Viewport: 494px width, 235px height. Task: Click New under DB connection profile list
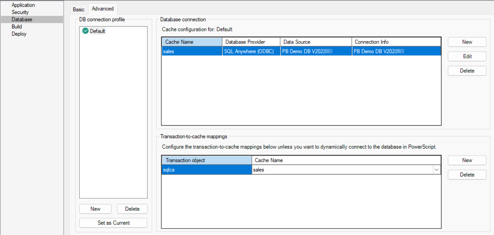pos(95,209)
